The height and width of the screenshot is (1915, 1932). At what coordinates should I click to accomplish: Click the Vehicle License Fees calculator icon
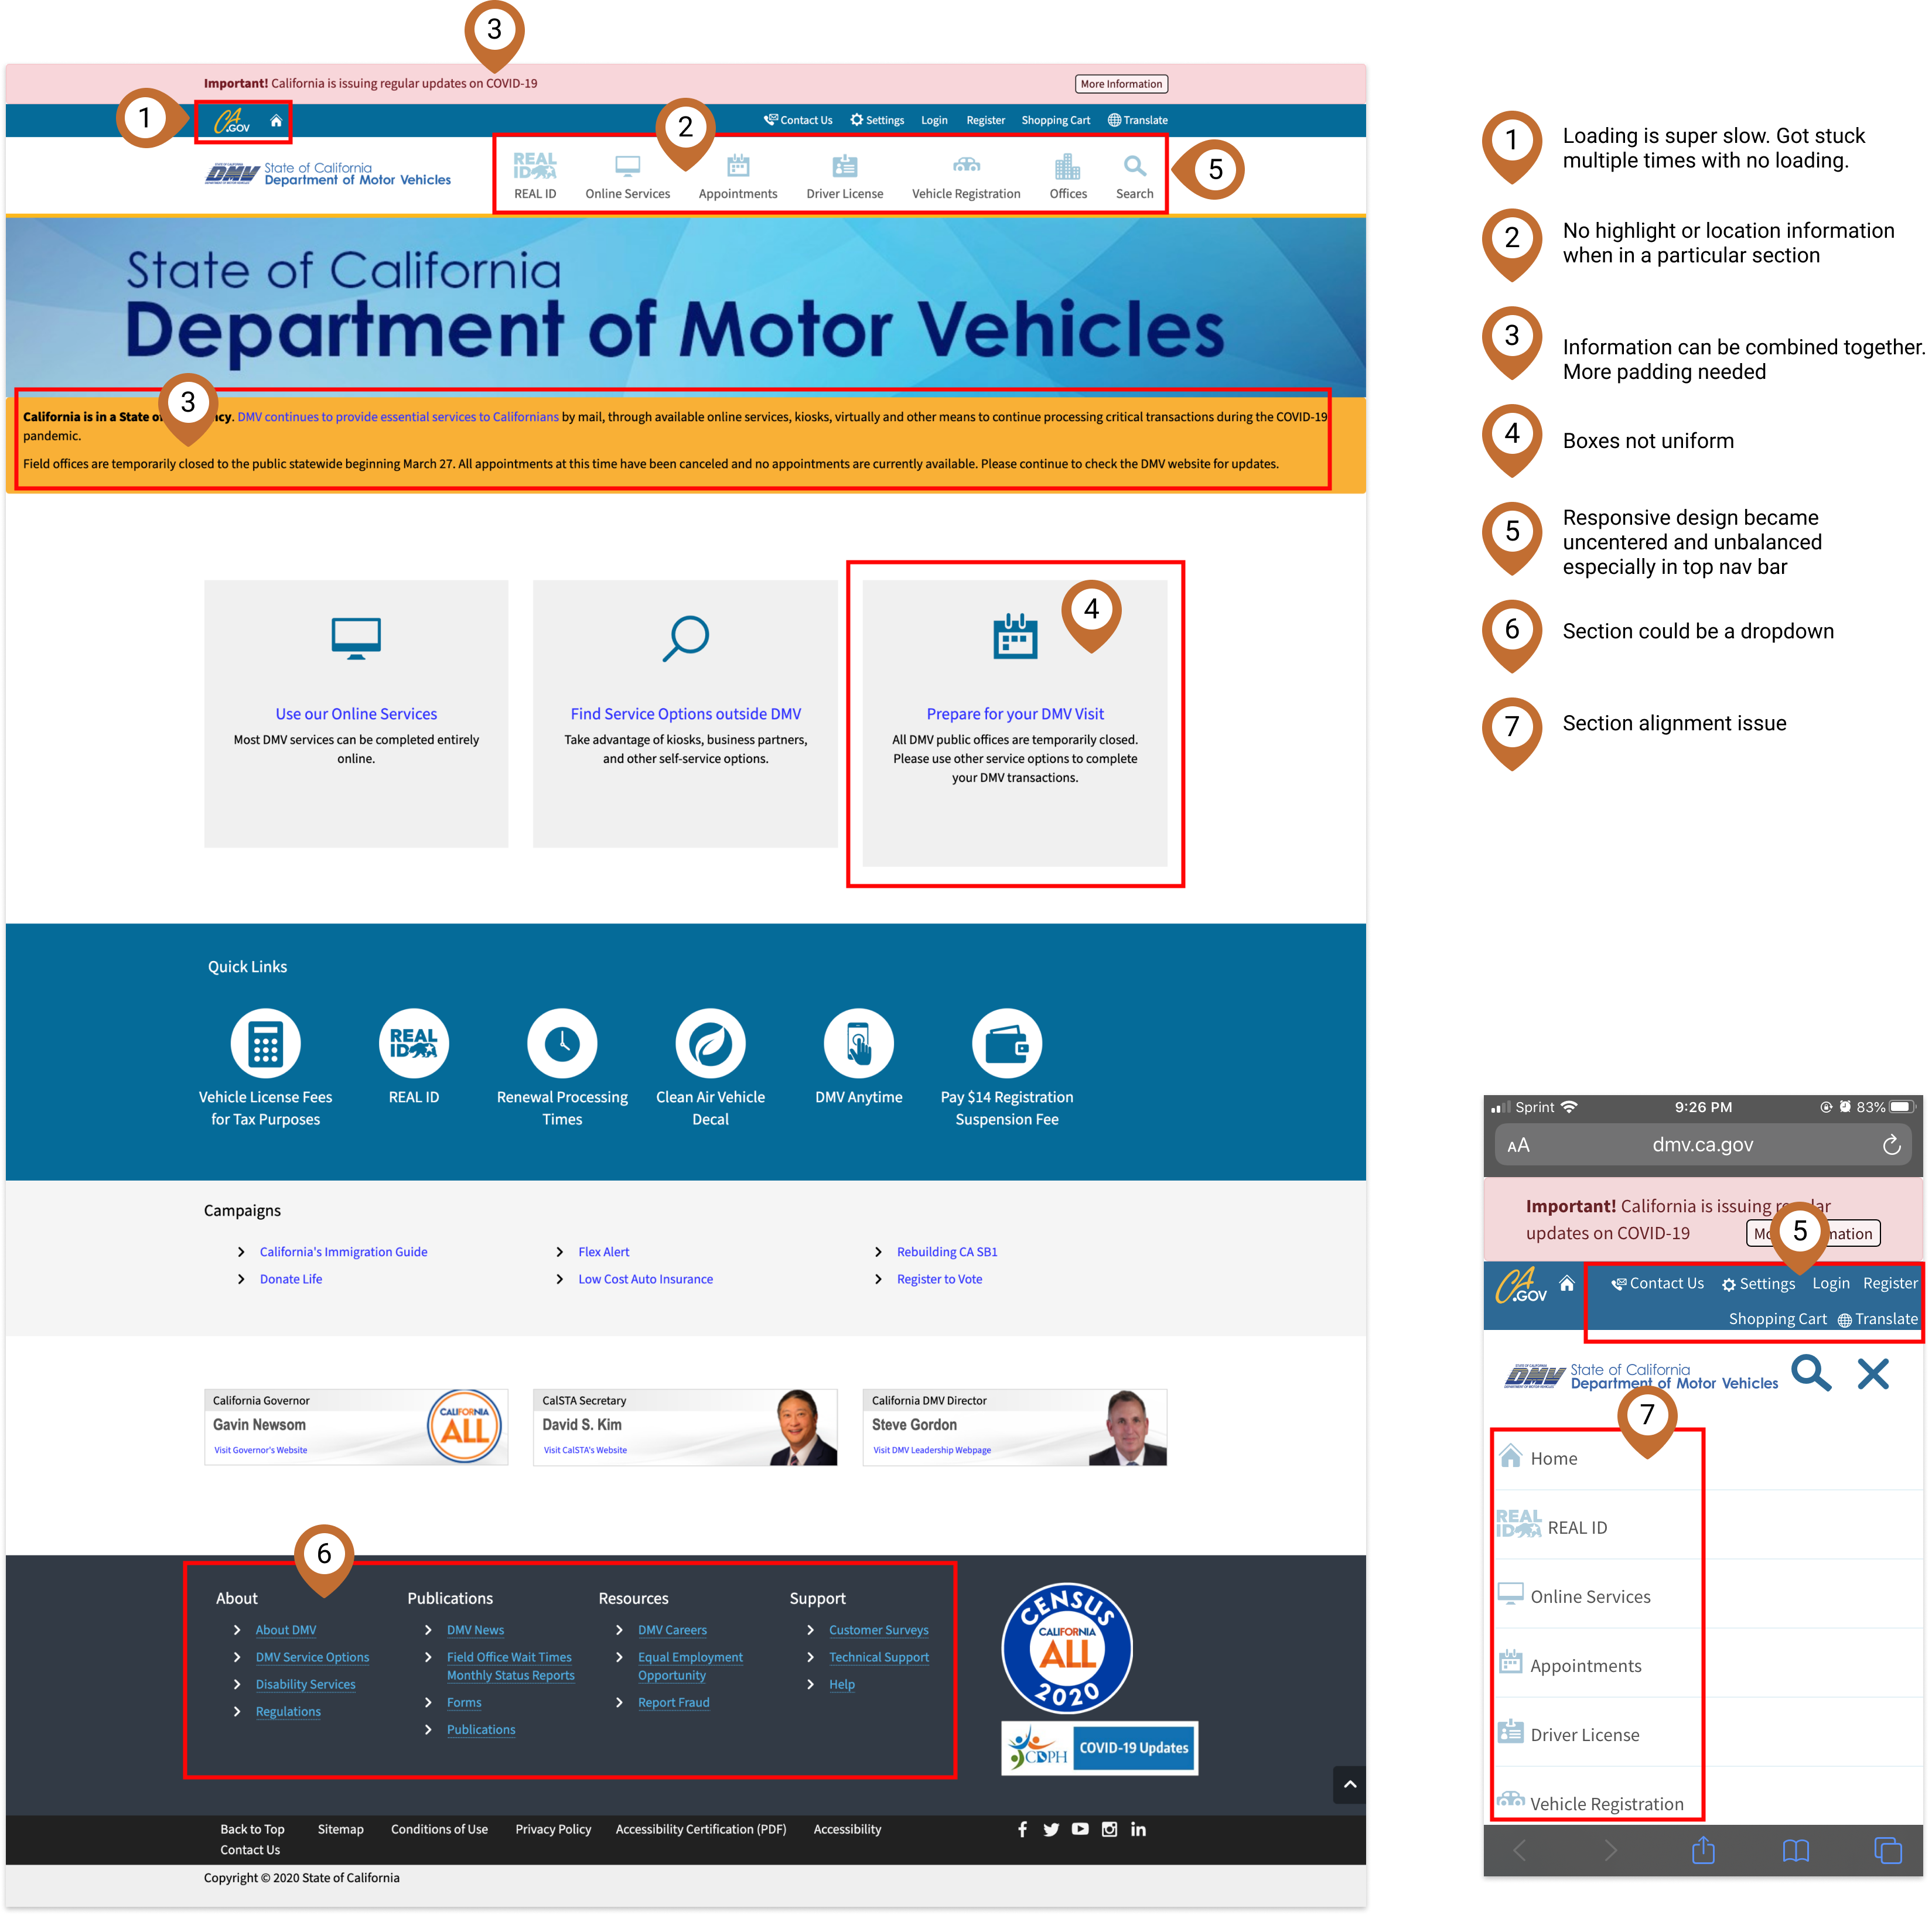[x=265, y=1044]
